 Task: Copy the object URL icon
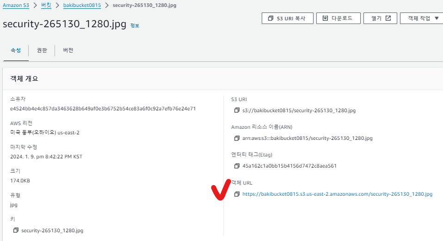[237, 194]
